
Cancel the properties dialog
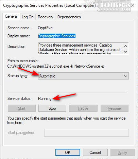(x=95, y=153)
